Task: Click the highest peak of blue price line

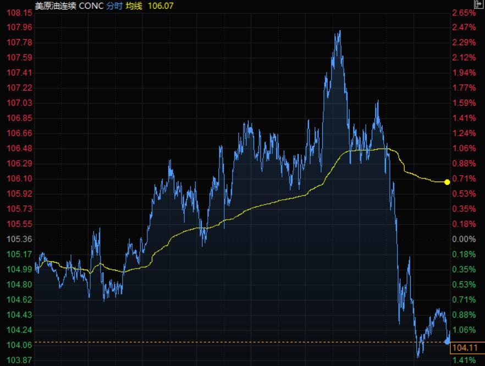Action: 339,31
